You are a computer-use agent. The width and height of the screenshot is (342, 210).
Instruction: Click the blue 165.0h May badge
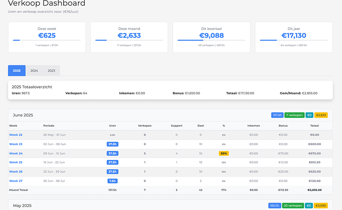[275, 206]
